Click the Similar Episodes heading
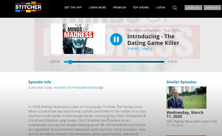Viewport: 222px width, 136px height. pos(181,82)
